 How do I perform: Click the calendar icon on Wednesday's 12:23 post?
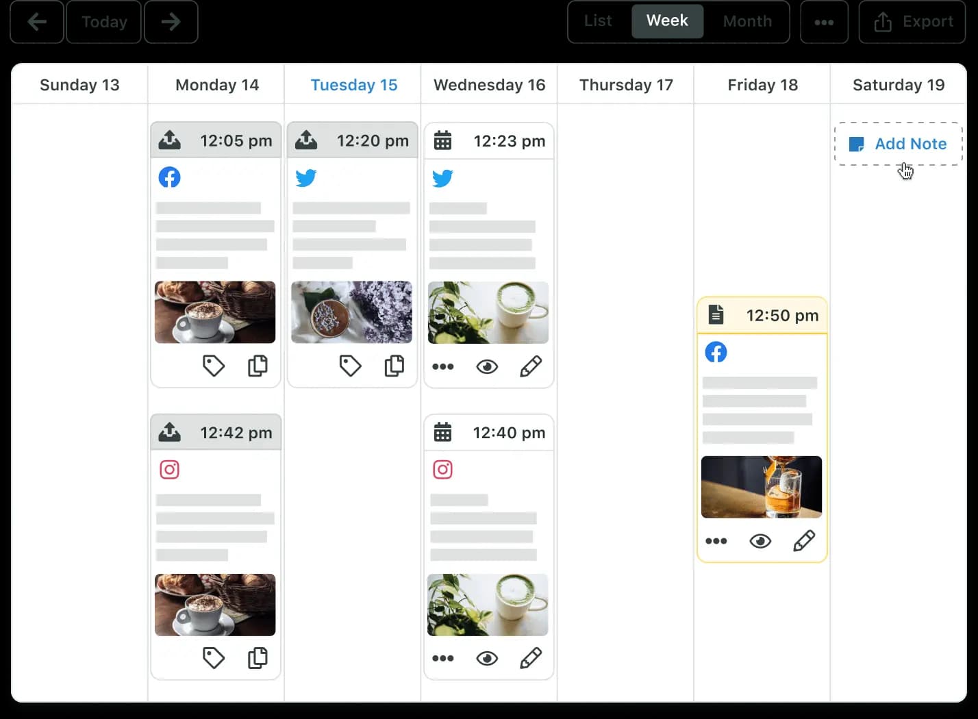tap(443, 140)
